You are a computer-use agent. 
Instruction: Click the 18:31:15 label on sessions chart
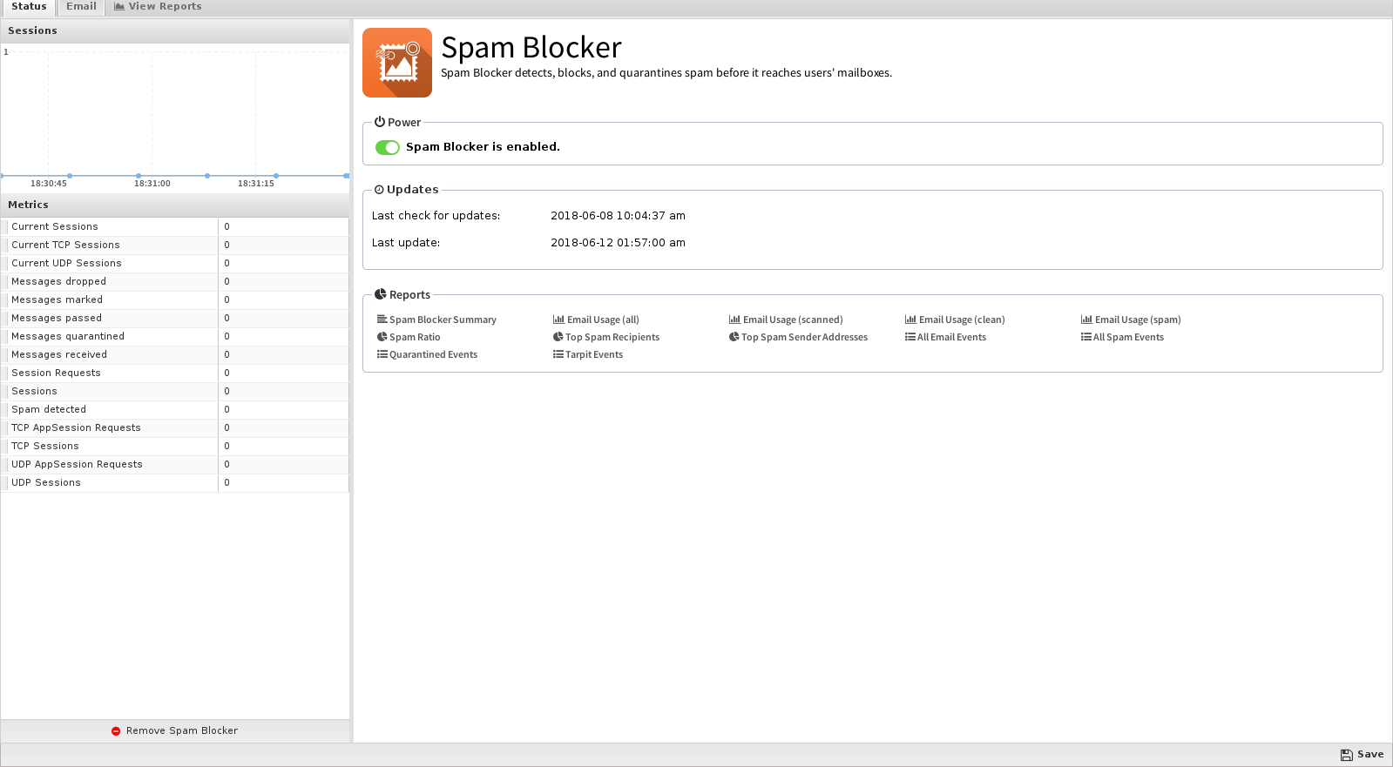click(x=256, y=184)
